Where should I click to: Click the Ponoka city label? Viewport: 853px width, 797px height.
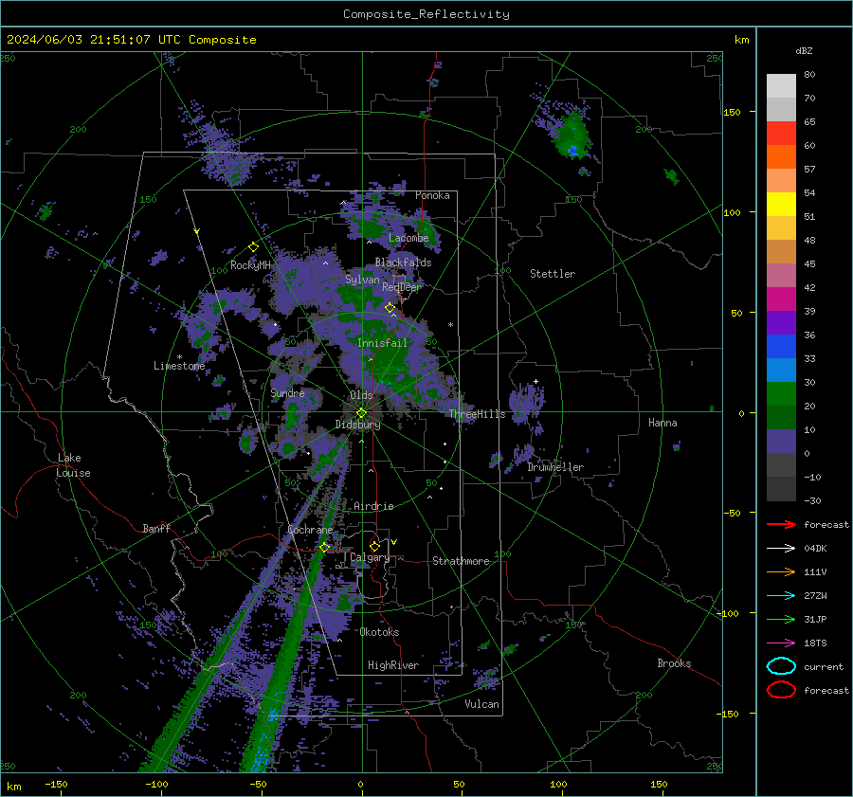point(432,195)
